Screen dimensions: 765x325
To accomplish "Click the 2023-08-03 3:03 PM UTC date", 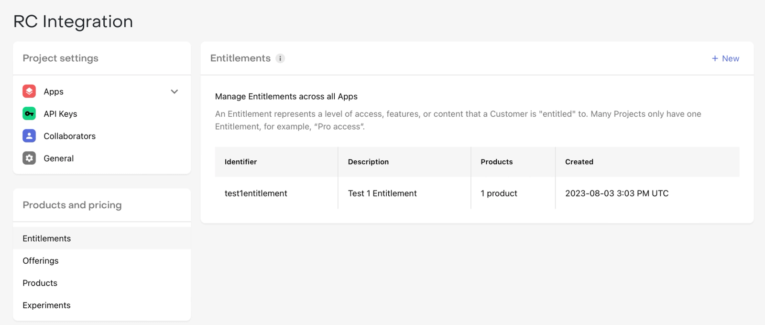I will [617, 193].
